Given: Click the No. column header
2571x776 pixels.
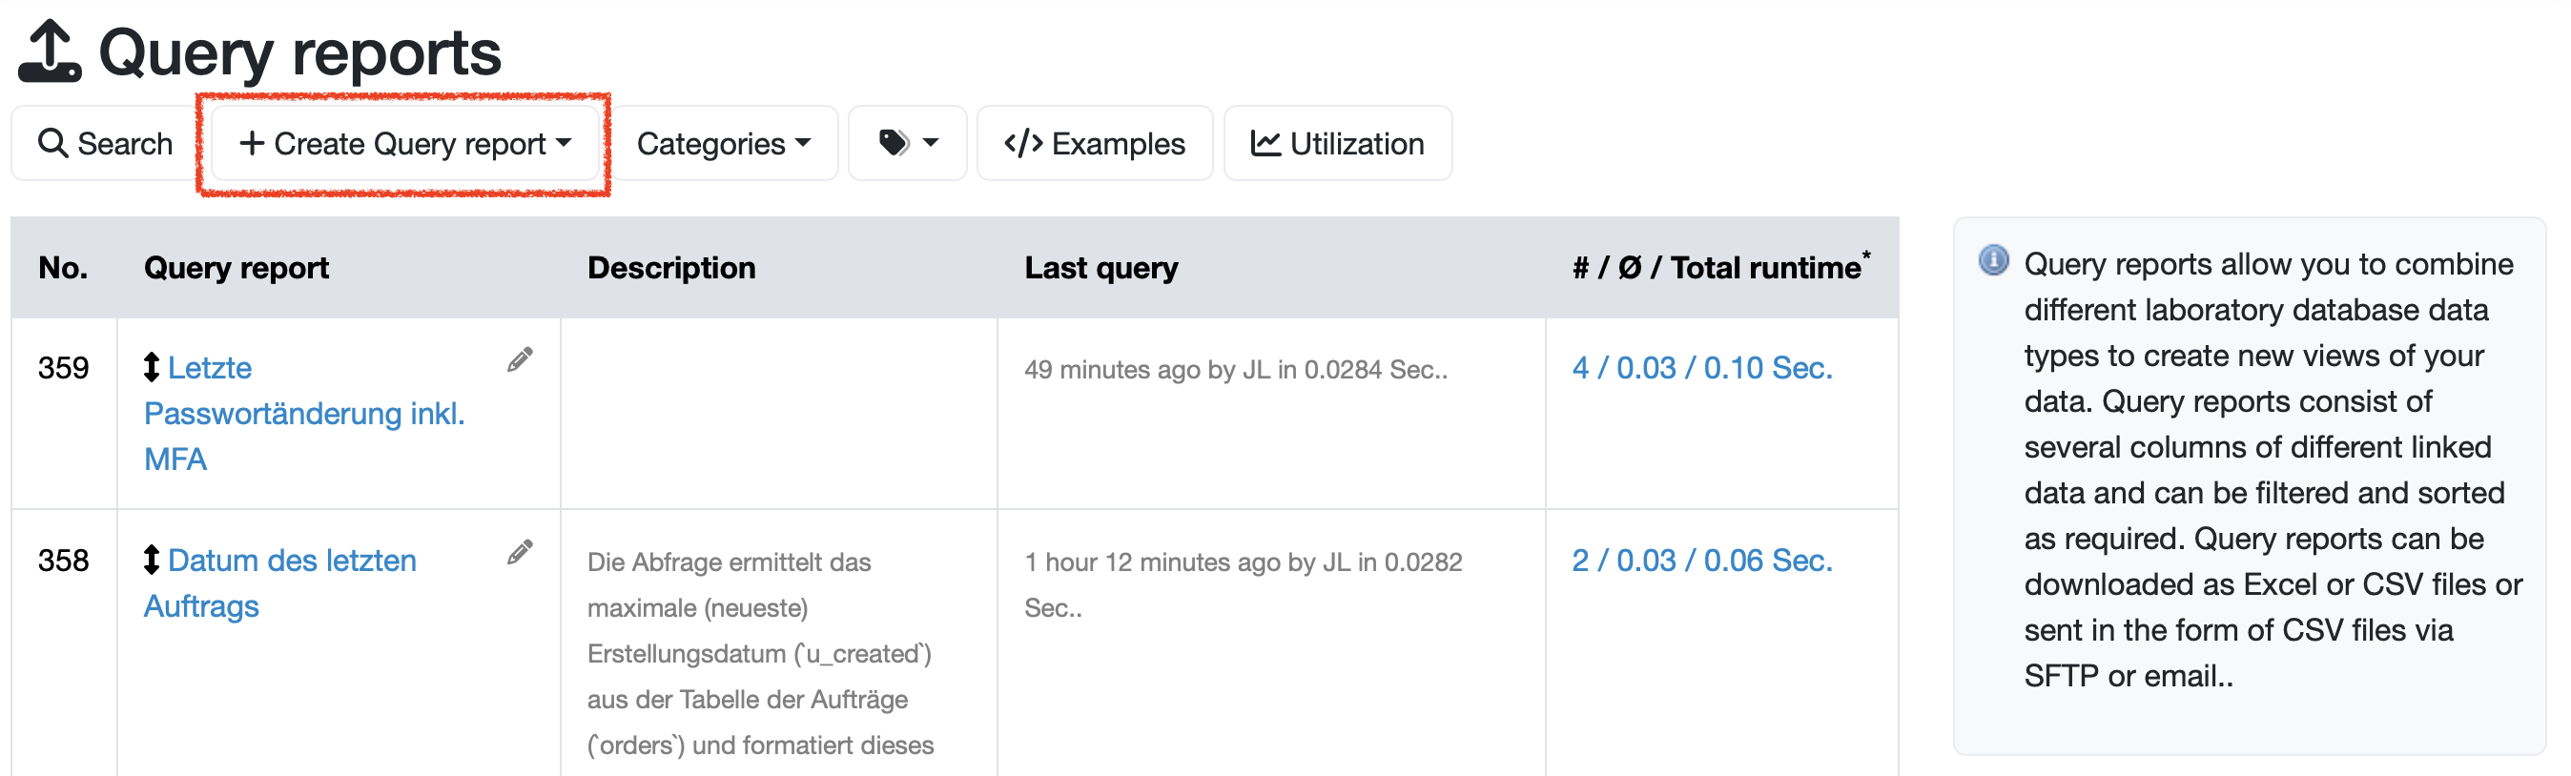Looking at the screenshot, I should [63, 267].
